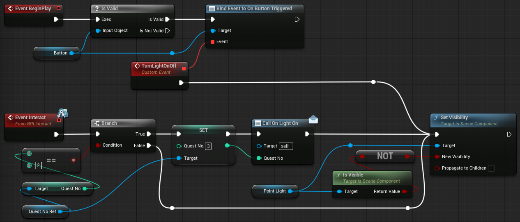Viewport: 520px width, 222px height.
Task: Select the NOT boolean node
Action: click(x=384, y=156)
